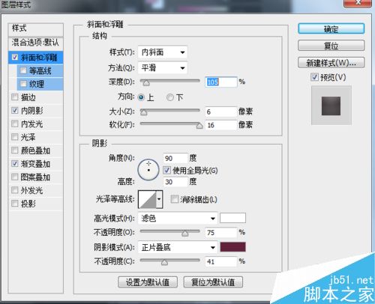Select 混合选项:默认 entry
Viewport: 375px width, 304px height.
pos(35,43)
